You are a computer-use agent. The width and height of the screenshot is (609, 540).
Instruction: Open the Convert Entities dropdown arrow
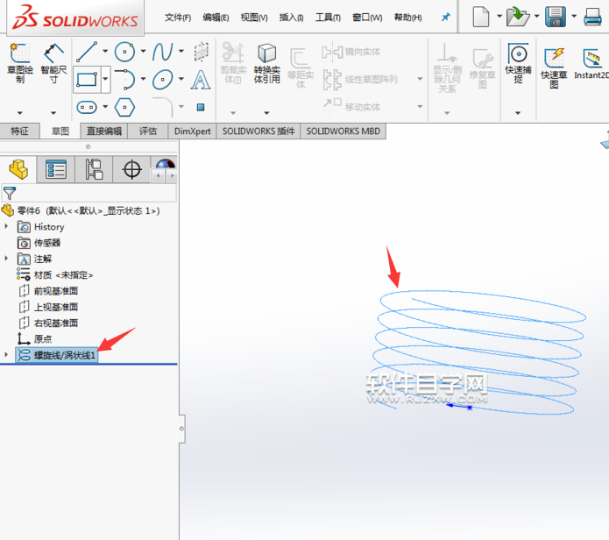(x=267, y=113)
